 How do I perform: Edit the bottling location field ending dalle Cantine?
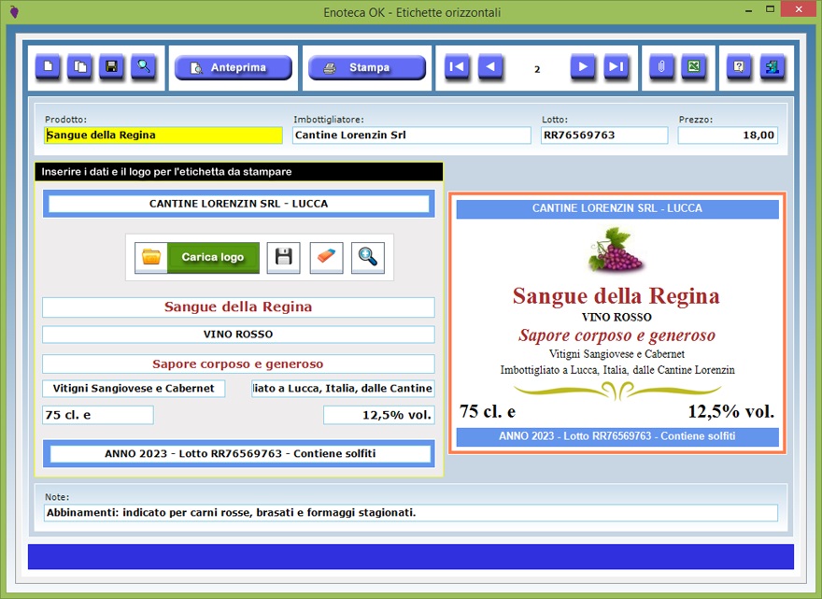tap(343, 388)
